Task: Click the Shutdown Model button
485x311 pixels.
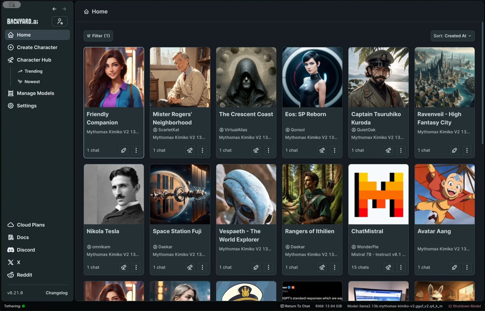Action: click(x=464, y=306)
